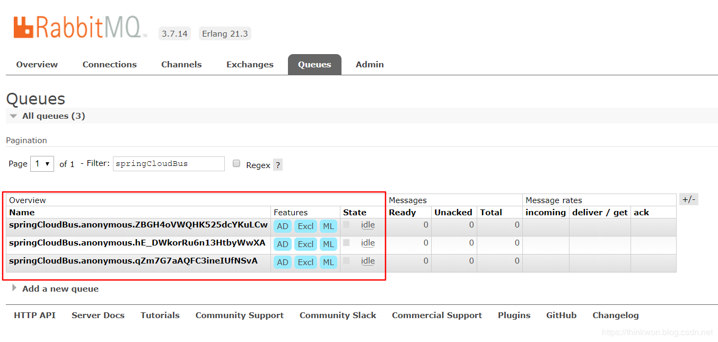
Task: Click the +/- column toggle button
Action: click(x=688, y=199)
